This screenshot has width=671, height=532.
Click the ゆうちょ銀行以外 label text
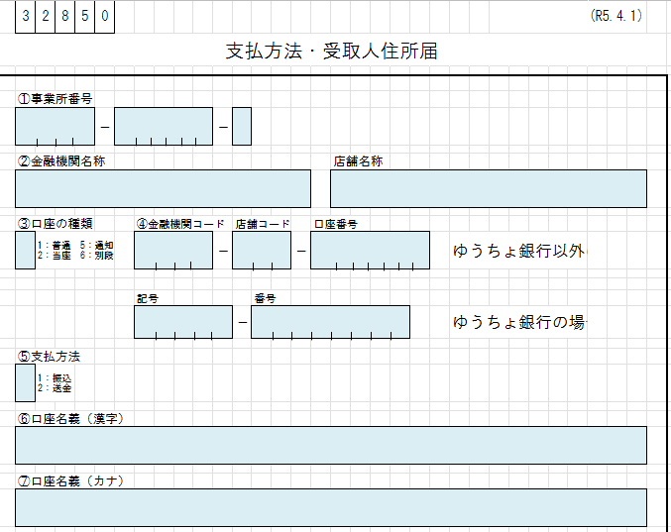519,251
